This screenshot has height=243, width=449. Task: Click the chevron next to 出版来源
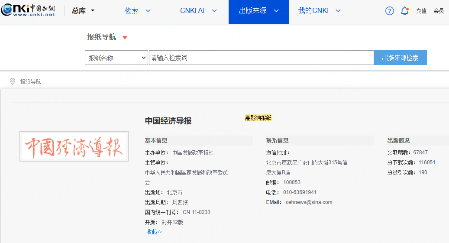point(276,11)
